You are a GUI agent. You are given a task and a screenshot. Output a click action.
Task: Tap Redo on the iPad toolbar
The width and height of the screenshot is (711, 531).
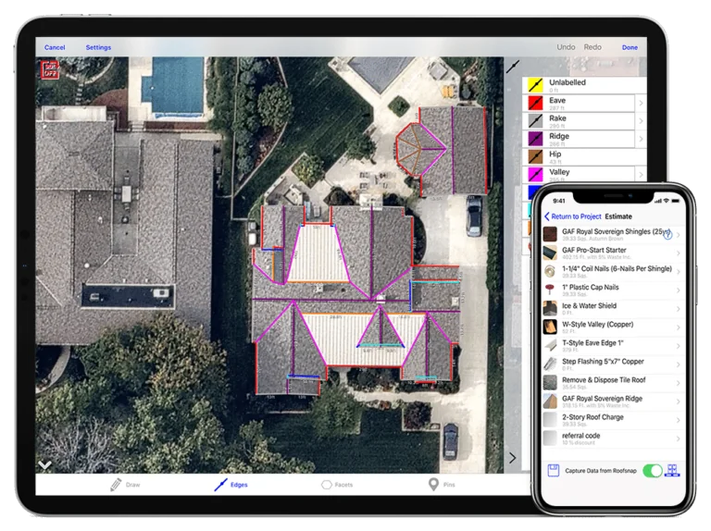click(x=592, y=47)
